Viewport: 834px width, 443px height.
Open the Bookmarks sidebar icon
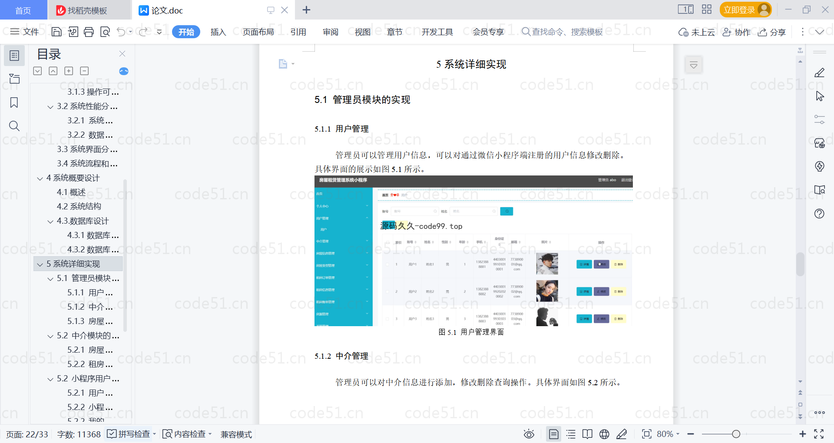coord(14,102)
